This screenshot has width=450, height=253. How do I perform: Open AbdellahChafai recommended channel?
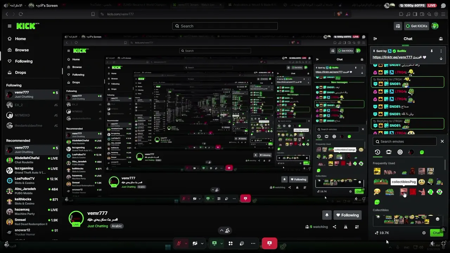[32, 160]
